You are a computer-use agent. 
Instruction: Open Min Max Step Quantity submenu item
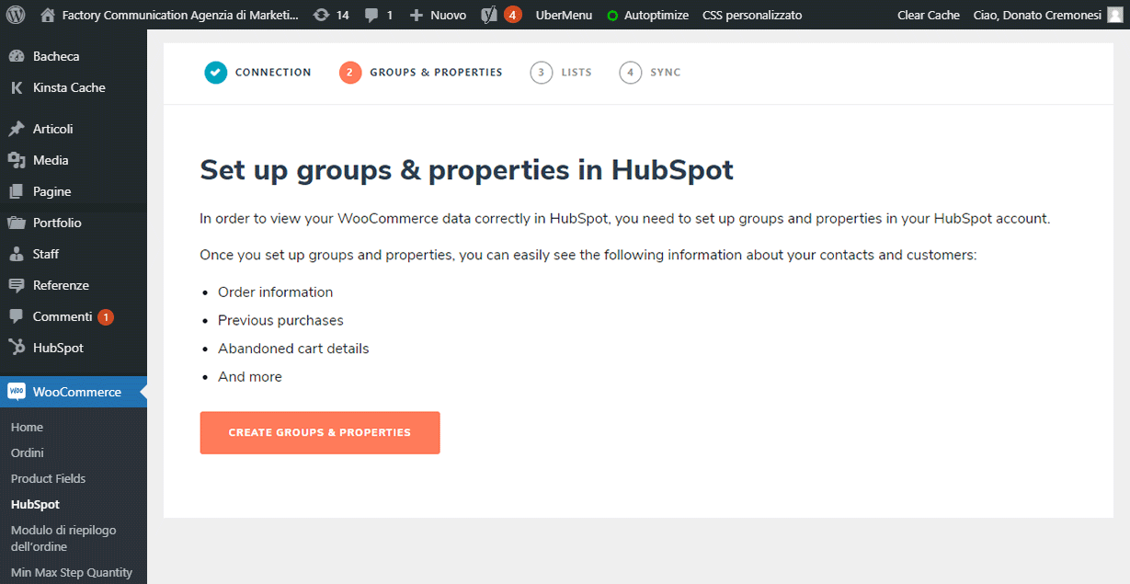72,572
